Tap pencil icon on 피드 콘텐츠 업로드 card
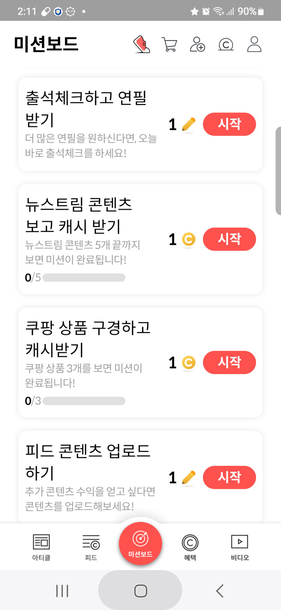Screen dimensions: 281x610 pyautogui.click(x=189, y=478)
